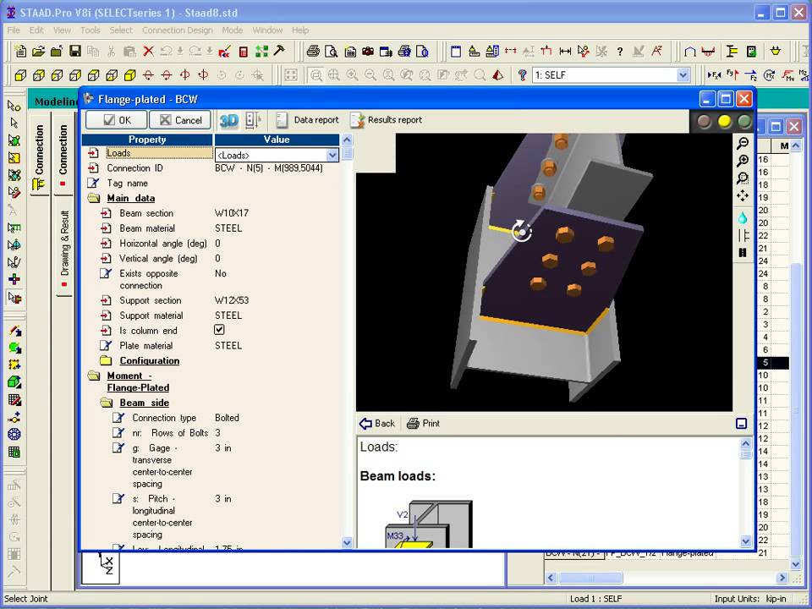Click the Support section value W12X53

[232, 300]
